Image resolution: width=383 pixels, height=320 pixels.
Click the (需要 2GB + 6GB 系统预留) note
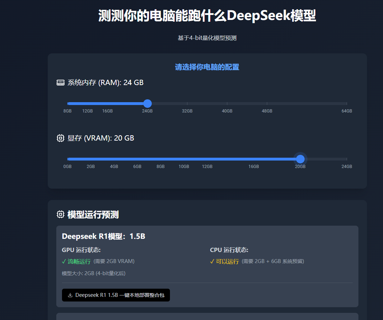pos(273,261)
